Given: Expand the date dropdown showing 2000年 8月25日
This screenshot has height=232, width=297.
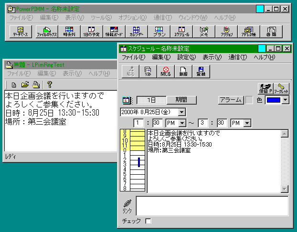Looking at the screenshot, I should pyautogui.click(x=181, y=112).
